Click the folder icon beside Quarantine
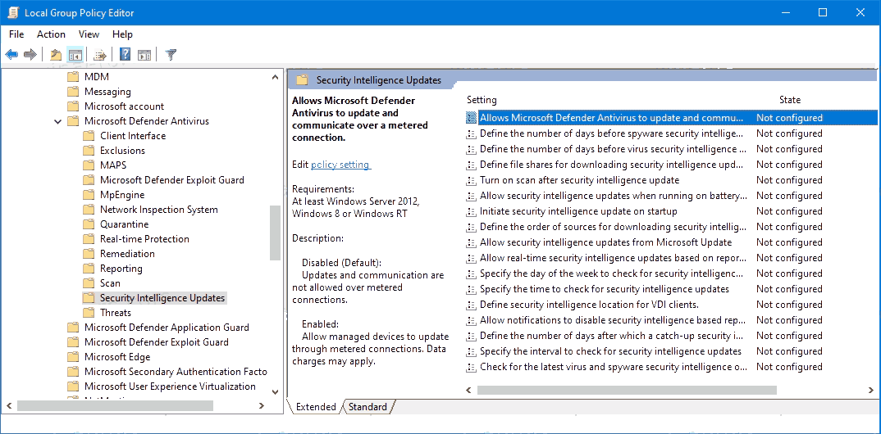The image size is (881, 434). [89, 224]
